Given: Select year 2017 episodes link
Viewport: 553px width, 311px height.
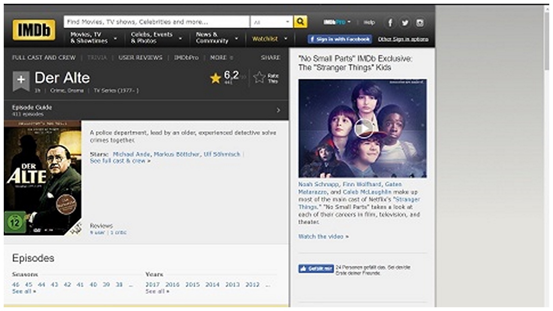Looking at the screenshot, I should 152,285.
